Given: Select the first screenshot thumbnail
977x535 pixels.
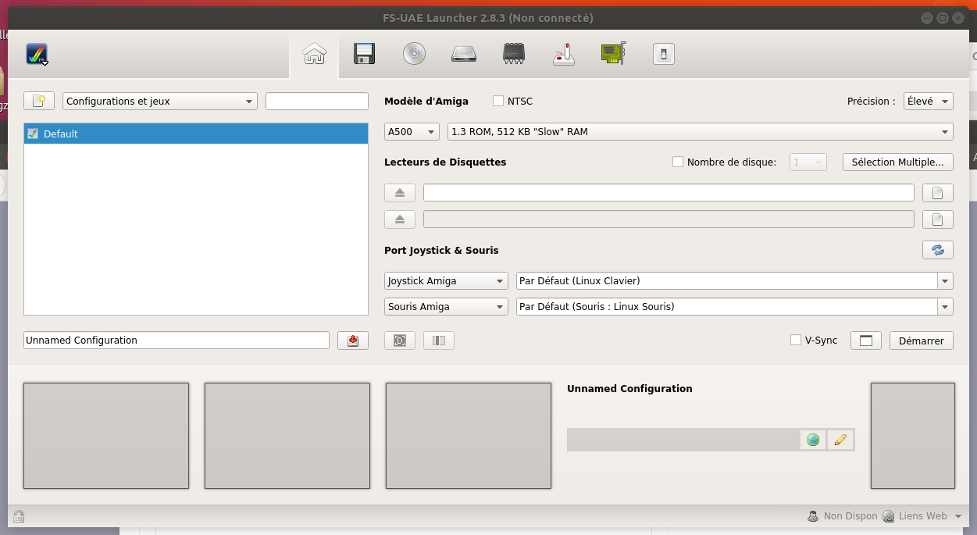Looking at the screenshot, I should click(106, 436).
